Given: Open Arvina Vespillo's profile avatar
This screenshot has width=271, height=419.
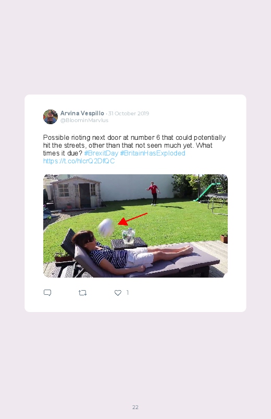Looking at the screenshot, I should pyautogui.click(x=51, y=117).
